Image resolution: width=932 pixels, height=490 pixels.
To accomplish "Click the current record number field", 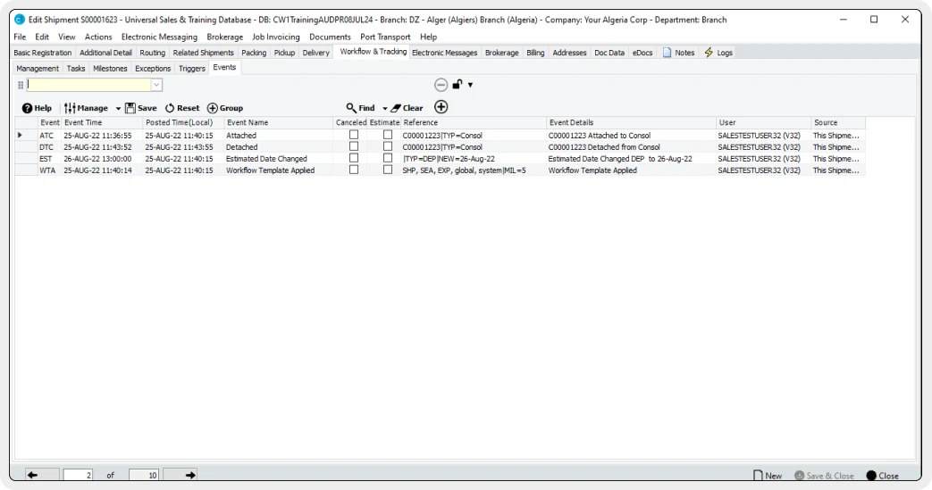I will (80, 476).
